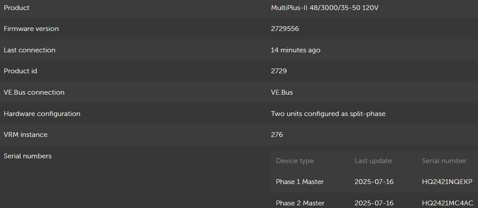This screenshot has height=208, width=478.
Task: Select the Phase 1 Master row
Action: (300, 182)
